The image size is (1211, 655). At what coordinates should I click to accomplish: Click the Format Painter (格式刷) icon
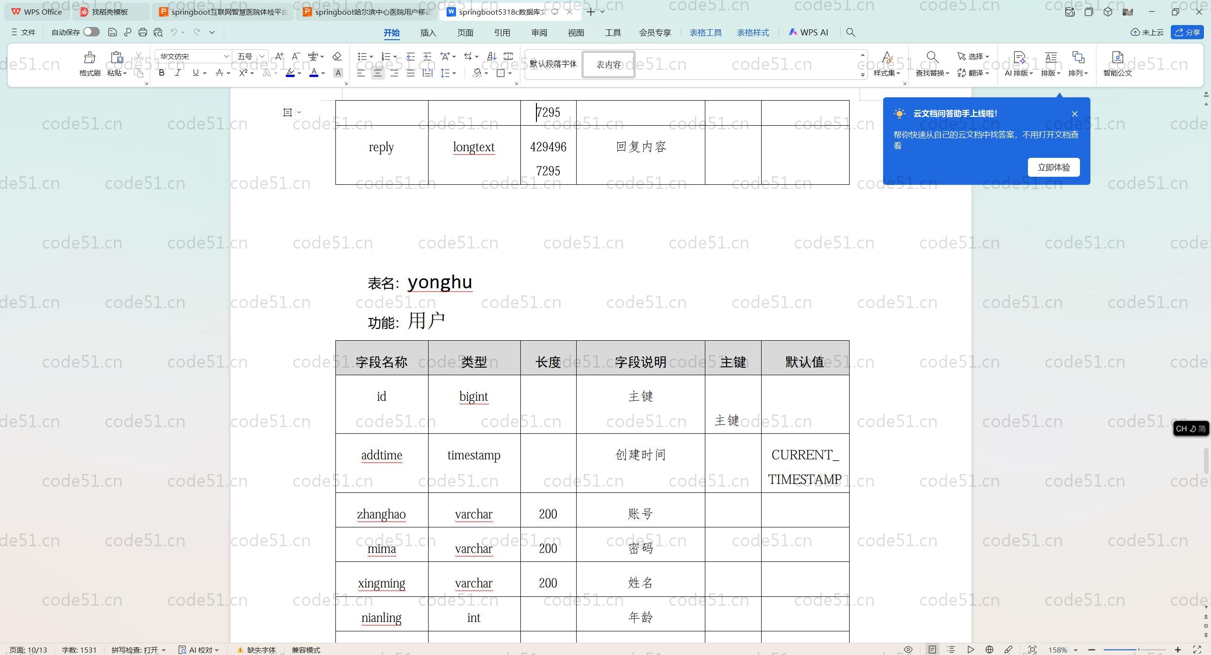click(x=89, y=58)
